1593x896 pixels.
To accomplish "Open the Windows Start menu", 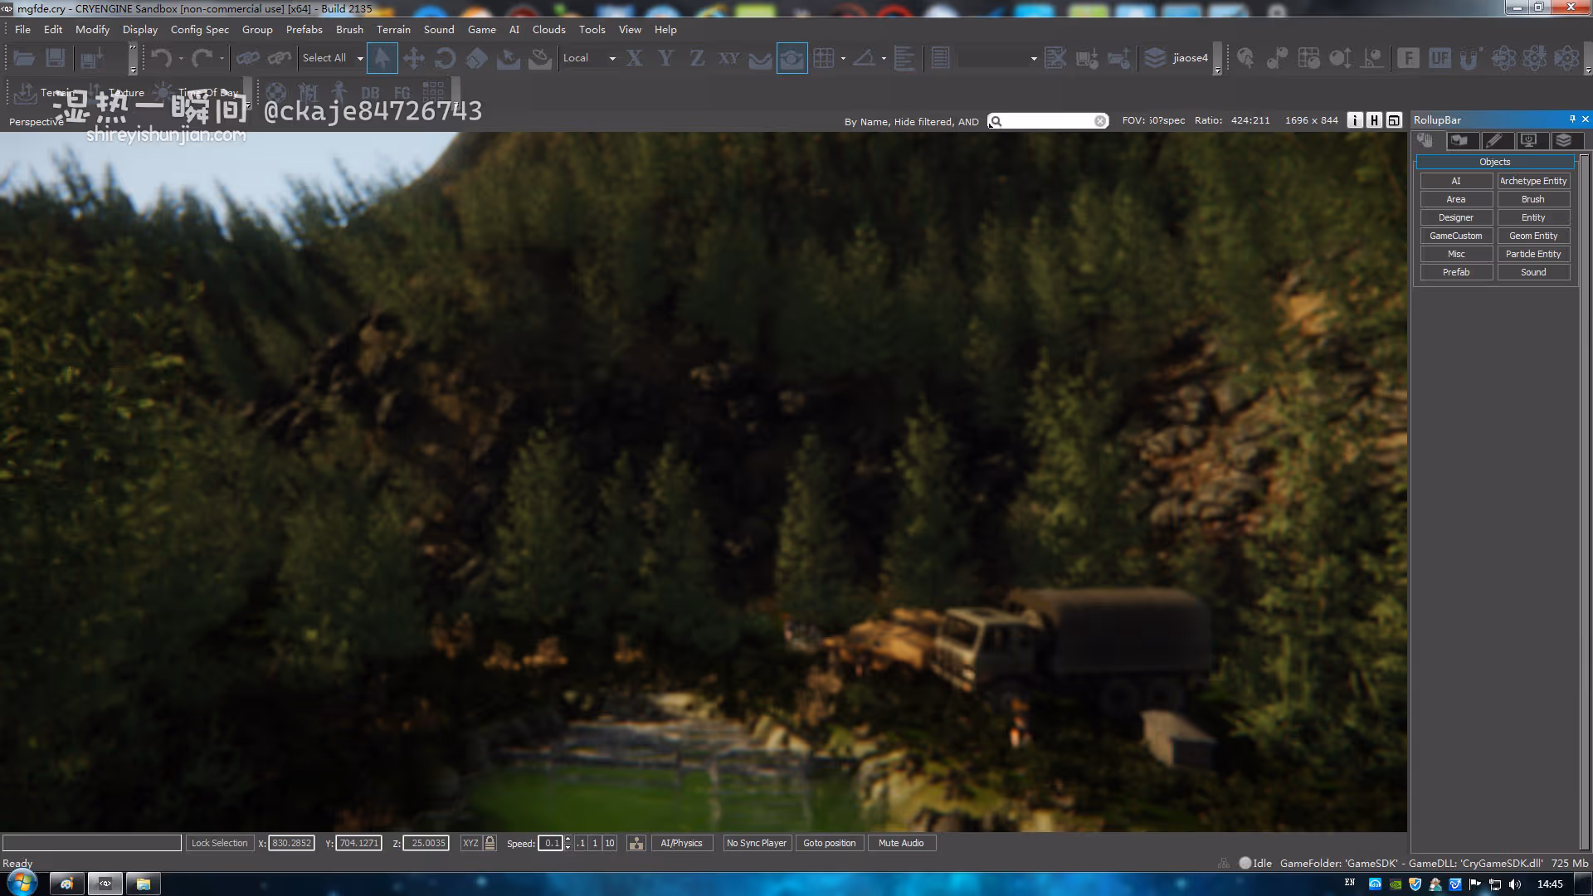I will pyautogui.click(x=22, y=883).
